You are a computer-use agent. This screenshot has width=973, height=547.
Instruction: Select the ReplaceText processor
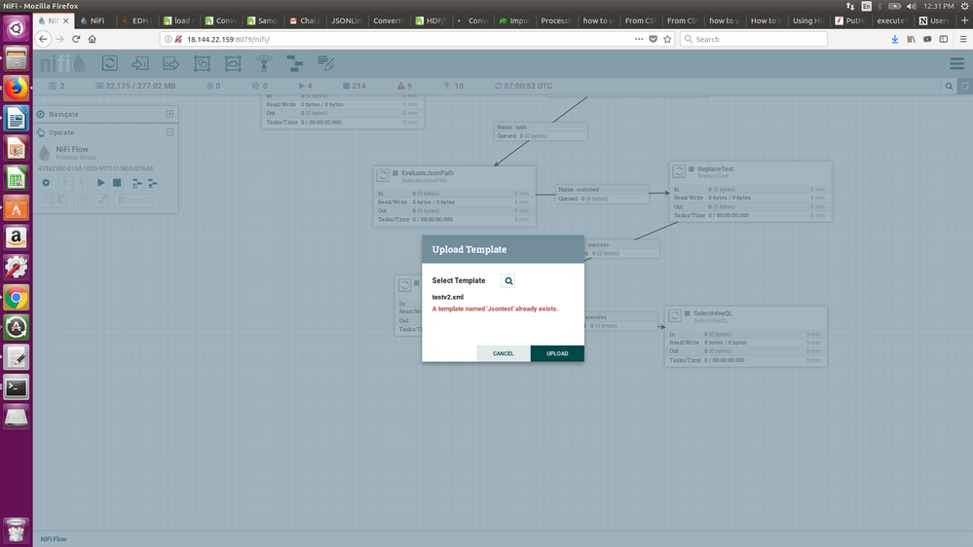(x=750, y=192)
